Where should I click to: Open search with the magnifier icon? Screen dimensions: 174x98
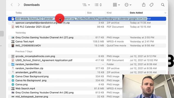[x=163, y=5]
